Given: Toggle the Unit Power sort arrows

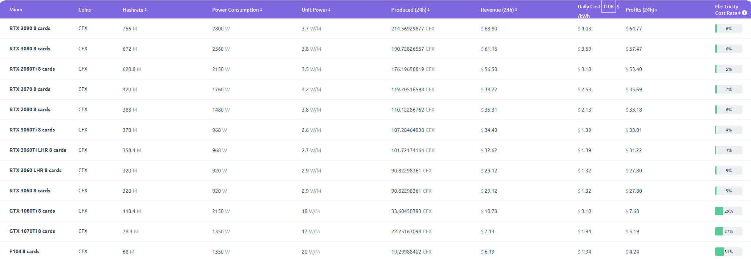Looking at the screenshot, I should (329, 10).
